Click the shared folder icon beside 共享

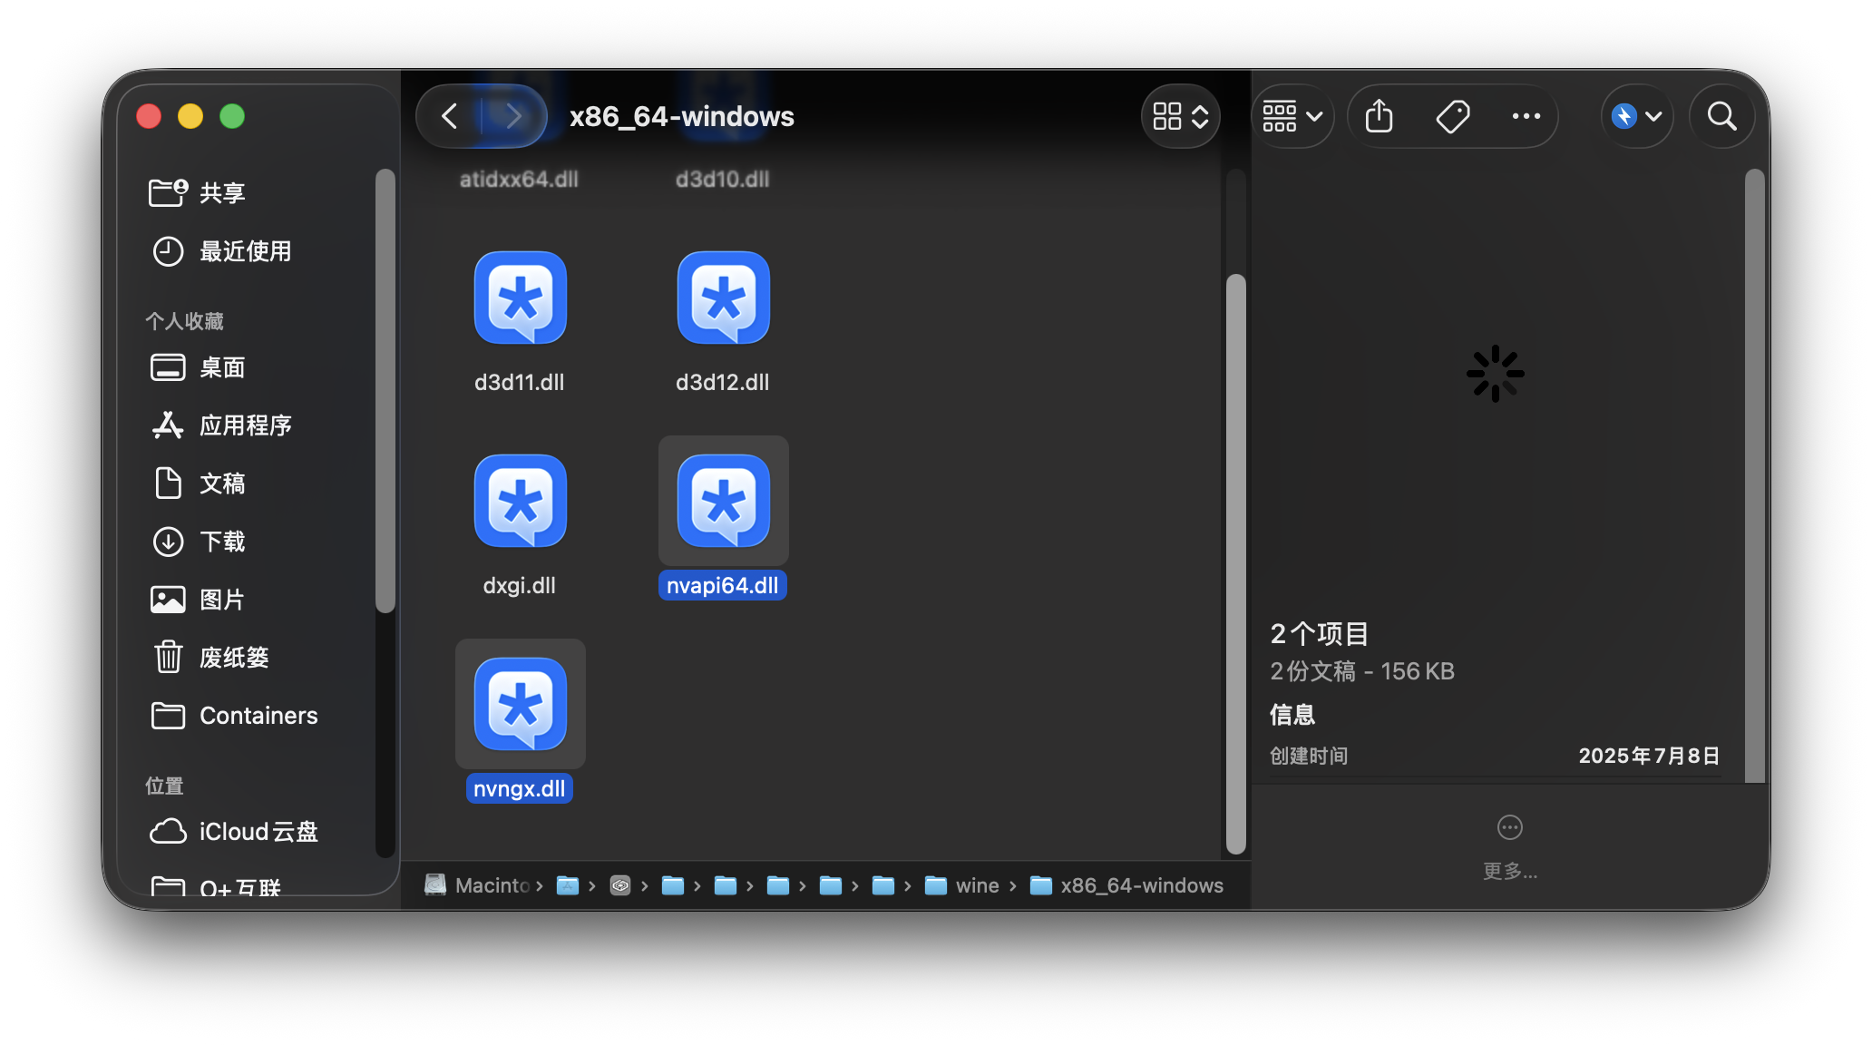pyautogui.click(x=168, y=192)
